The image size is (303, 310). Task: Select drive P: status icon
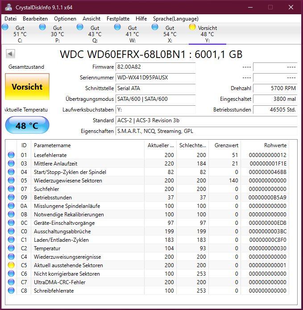[x=42, y=27]
